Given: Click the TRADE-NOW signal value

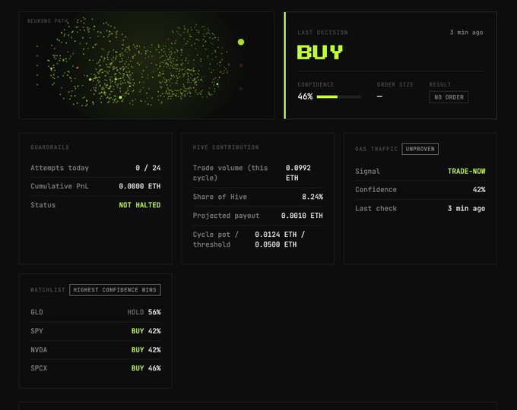Looking at the screenshot, I should point(467,172).
